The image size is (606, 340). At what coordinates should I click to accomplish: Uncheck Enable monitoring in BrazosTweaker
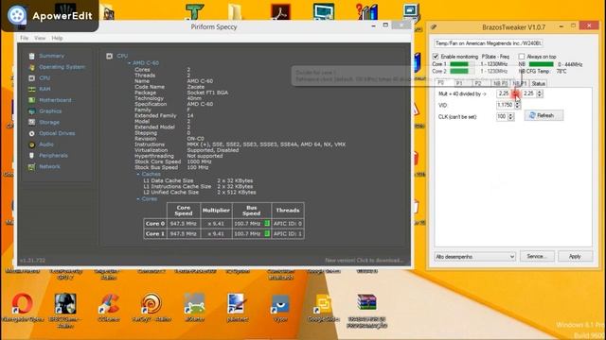436,57
